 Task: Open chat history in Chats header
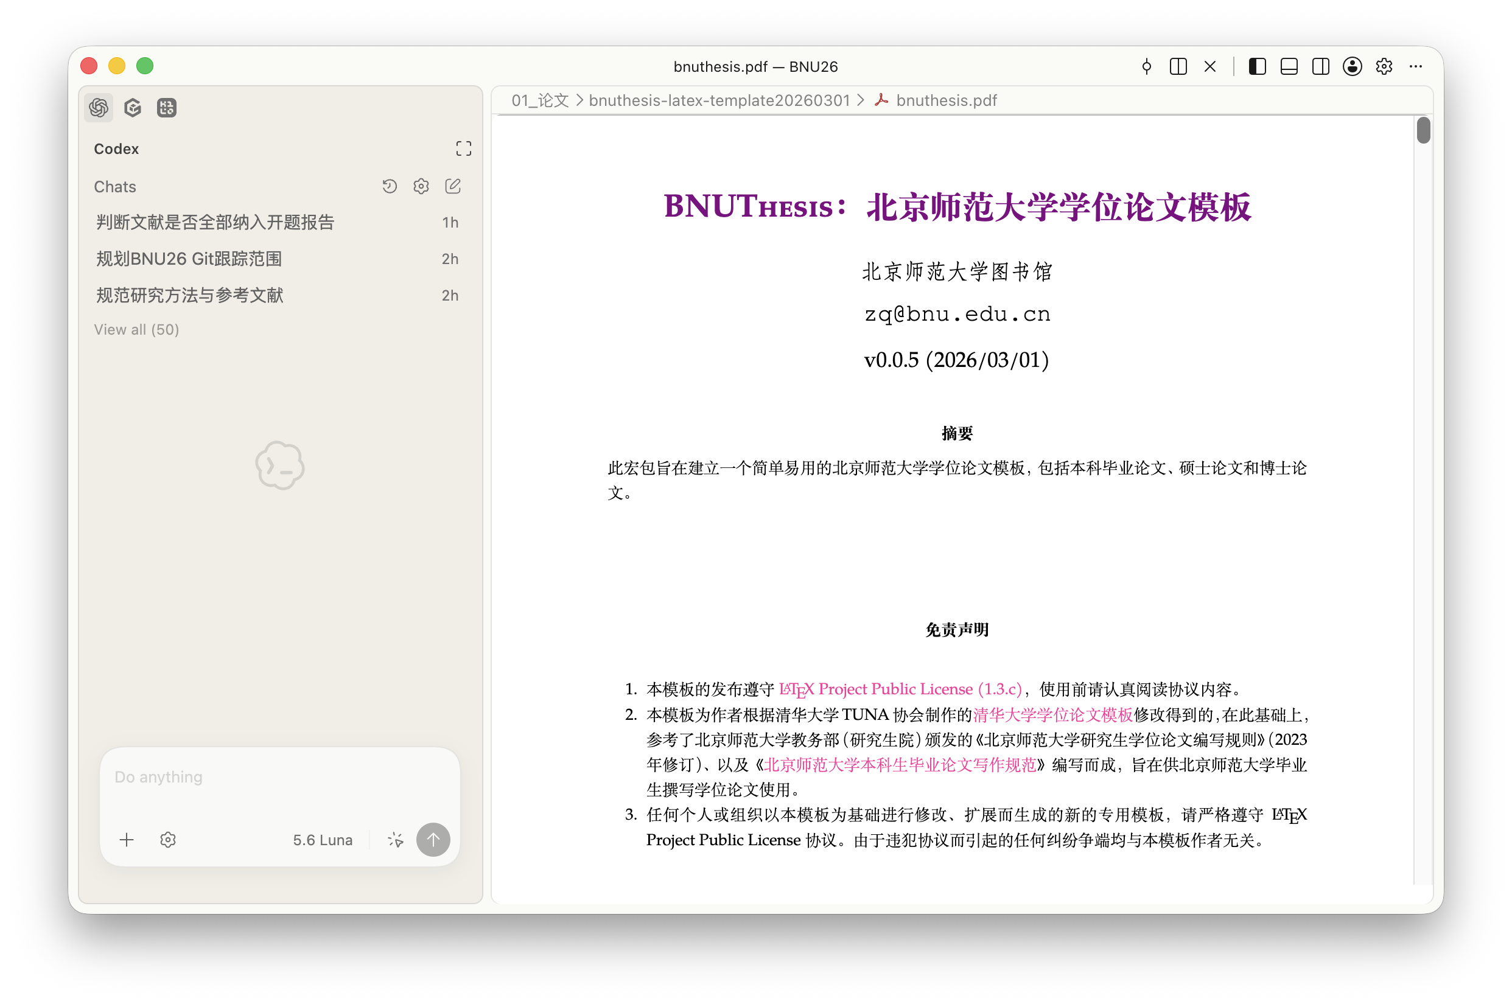pyautogui.click(x=390, y=186)
